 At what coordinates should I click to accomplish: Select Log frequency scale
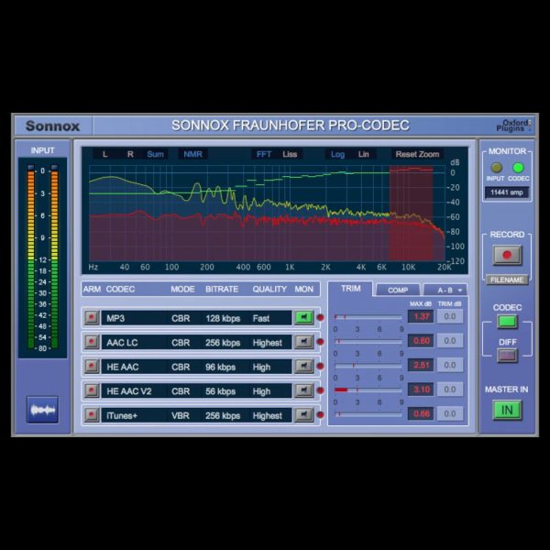click(x=337, y=154)
